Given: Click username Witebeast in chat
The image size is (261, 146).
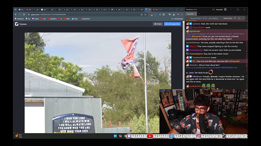Looking at the screenshot, I should tap(197, 77).
